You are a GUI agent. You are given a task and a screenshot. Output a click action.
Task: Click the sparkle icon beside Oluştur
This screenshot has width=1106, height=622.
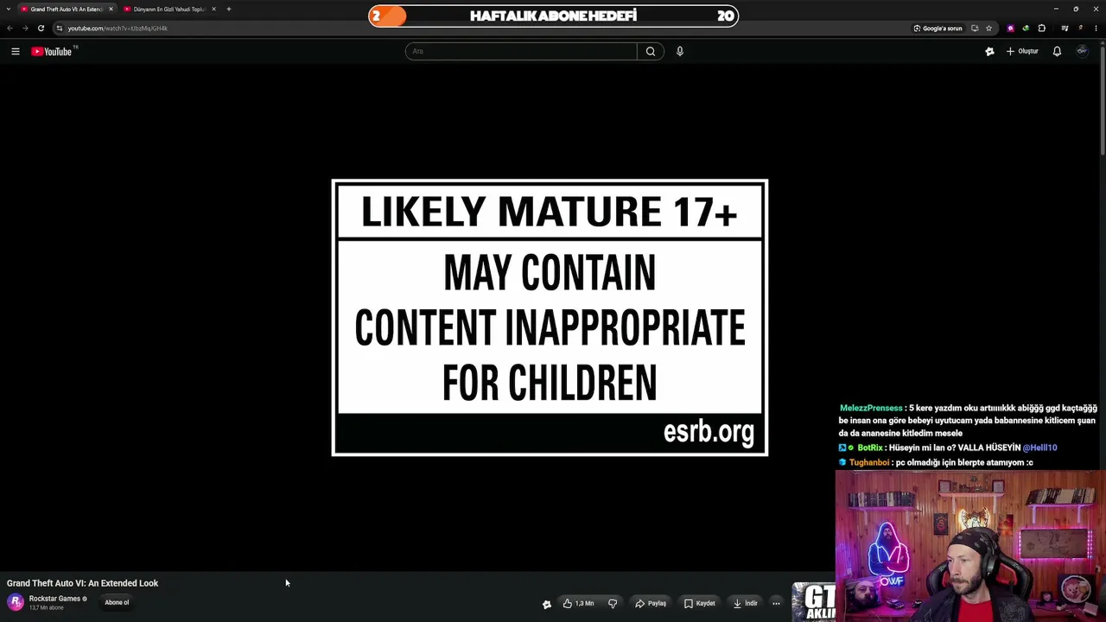click(x=989, y=51)
